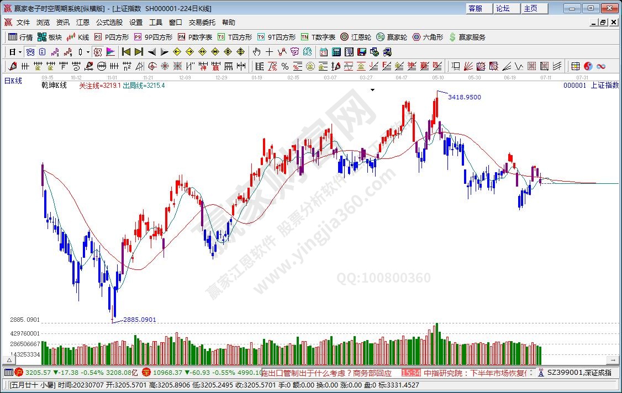622x393 pixels.
Task: Open the 公式选股 menu
Action: 109,23
